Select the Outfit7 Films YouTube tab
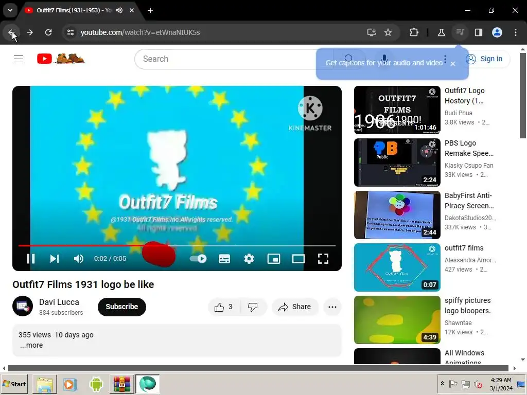 click(75, 10)
